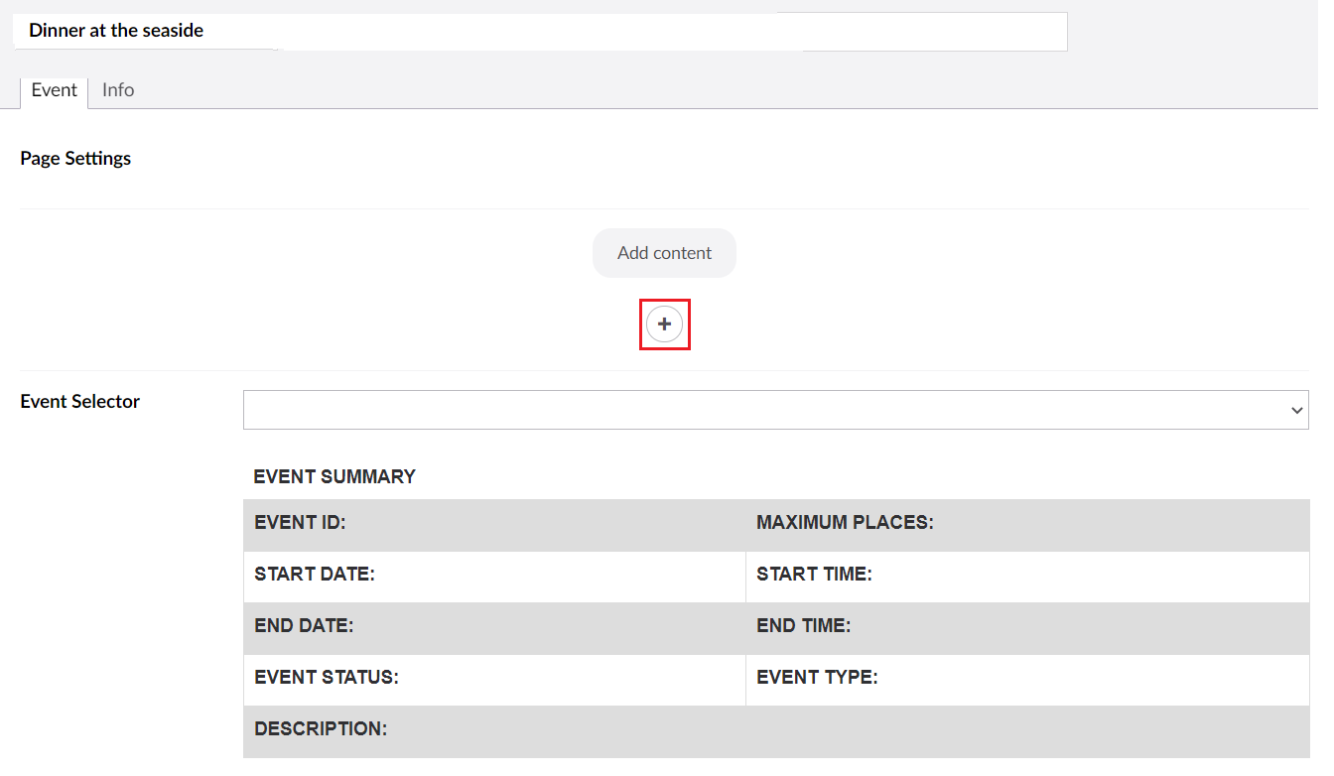
Task: Expand the event selection combo box chevron
Action: point(1295,409)
